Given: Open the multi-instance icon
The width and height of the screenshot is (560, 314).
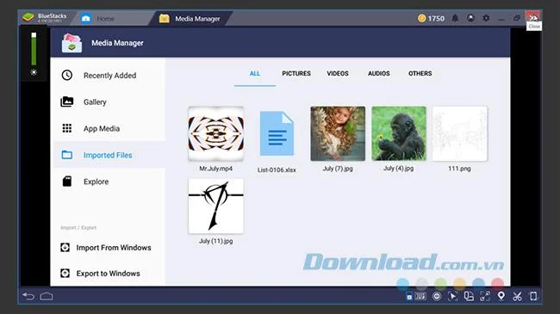Looking at the screenshot, I should (x=469, y=296).
